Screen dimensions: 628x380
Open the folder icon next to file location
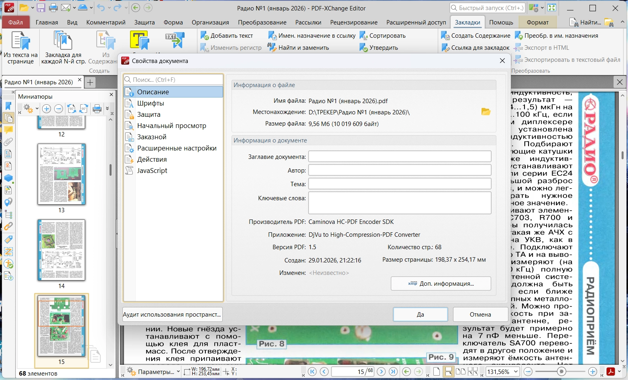(x=486, y=112)
